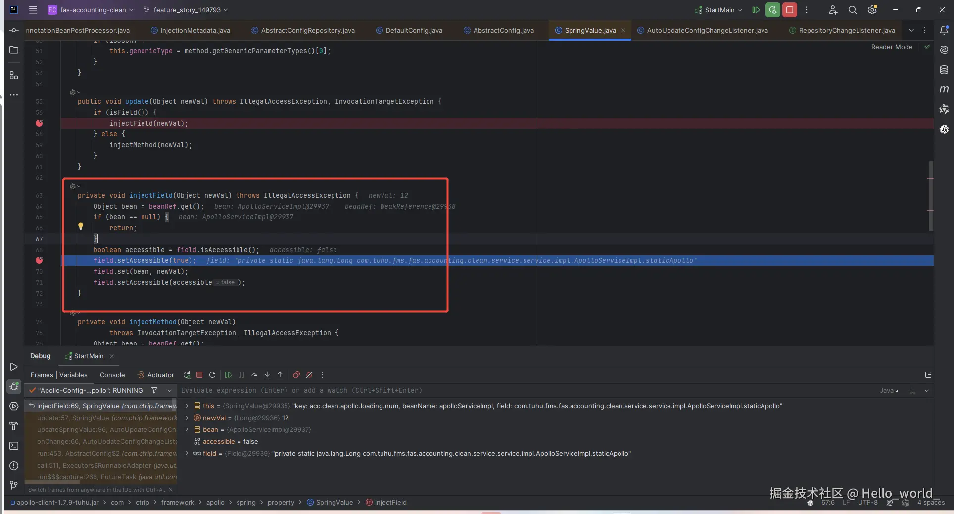Screen dimensions: 954x514
Task: Open the Database tool window
Action: point(944,70)
